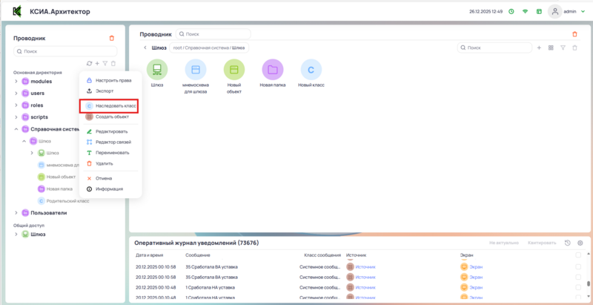The image size is (593, 305).
Task: Click the orange trash icon in left Проводник header
Action: [112, 38]
